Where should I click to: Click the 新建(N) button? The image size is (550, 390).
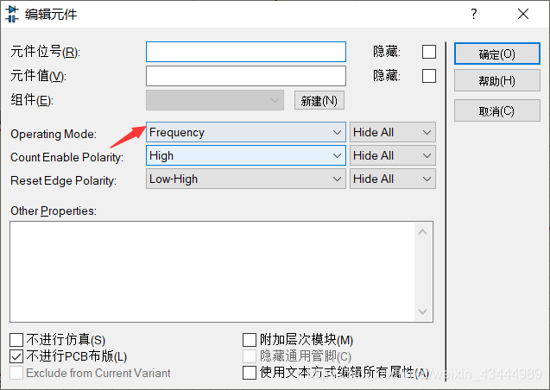pos(319,101)
